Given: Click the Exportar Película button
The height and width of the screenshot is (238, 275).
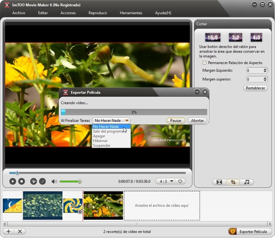Looking at the screenshot, I should pyautogui.click(x=250, y=231).
